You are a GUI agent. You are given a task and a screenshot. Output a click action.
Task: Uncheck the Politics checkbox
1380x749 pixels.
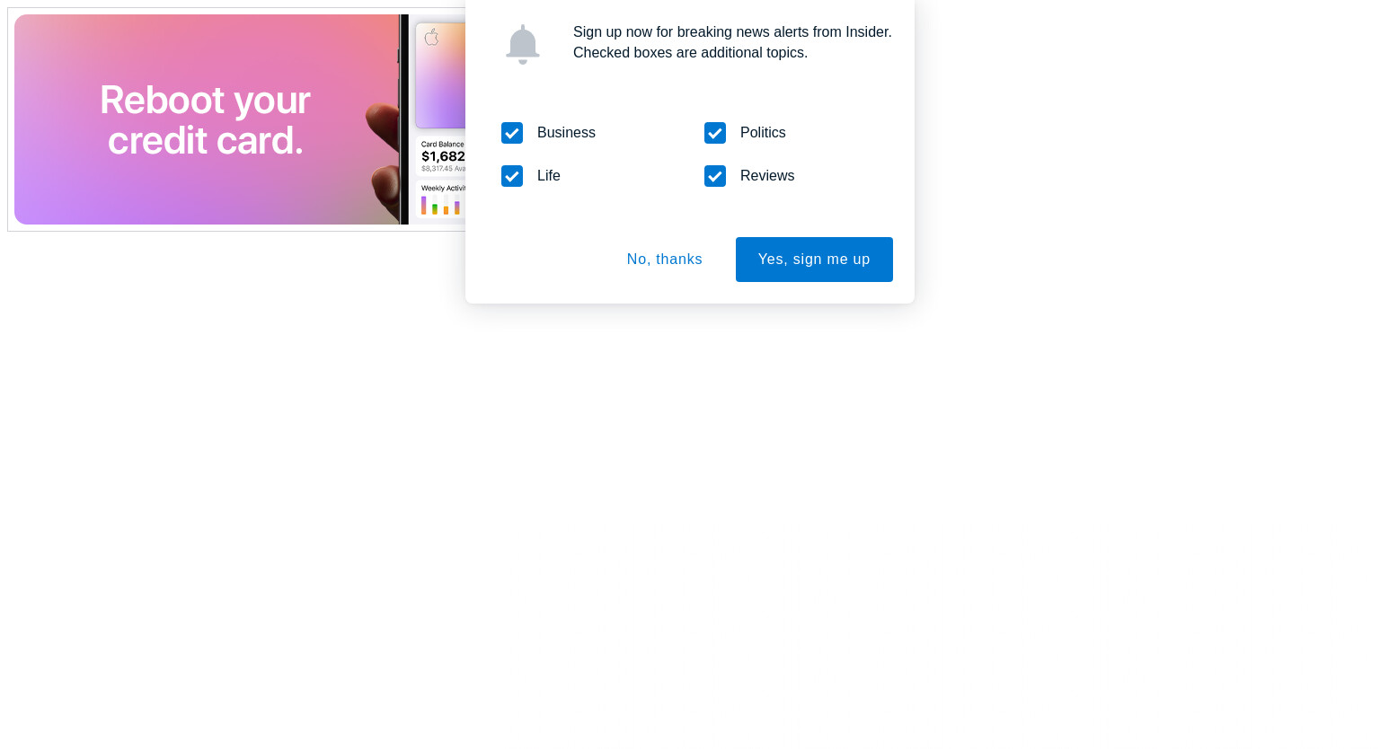click(715, 133)
